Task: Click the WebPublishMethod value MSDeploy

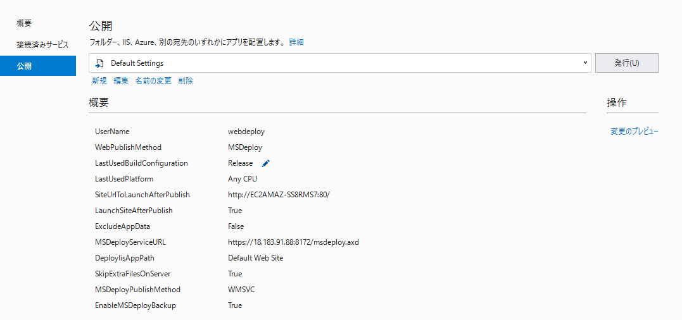Action: pyautogui.click(x=245, y=147)
